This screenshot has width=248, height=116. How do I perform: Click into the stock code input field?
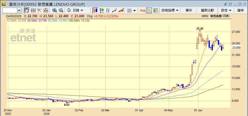10,11
